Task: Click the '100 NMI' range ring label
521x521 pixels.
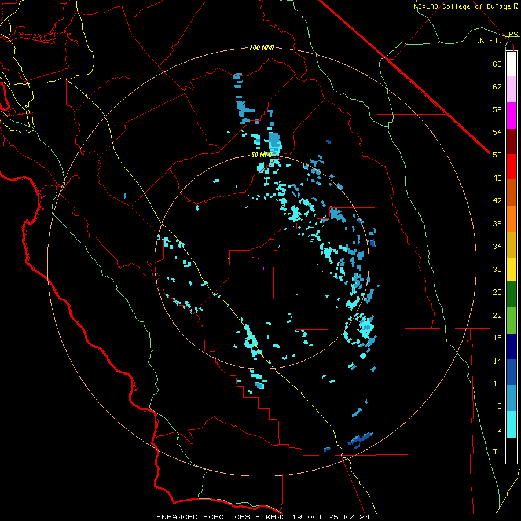Action: 262,48
